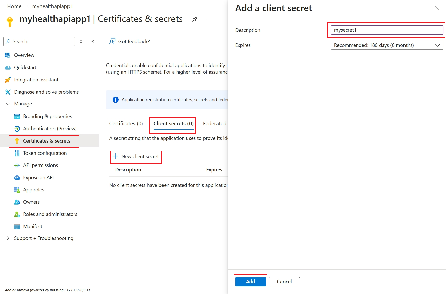This screenshot has height=294, width=446.
Task: Go to Home breadcrumb link
Action: (x=14, y=6)
